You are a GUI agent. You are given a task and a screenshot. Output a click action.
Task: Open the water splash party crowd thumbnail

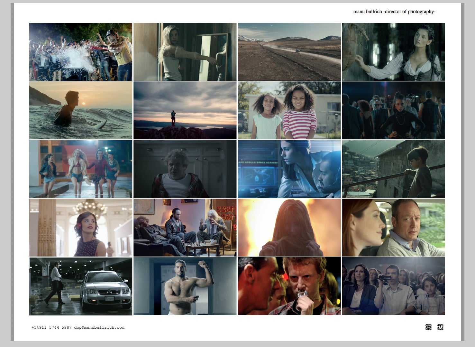81,52
